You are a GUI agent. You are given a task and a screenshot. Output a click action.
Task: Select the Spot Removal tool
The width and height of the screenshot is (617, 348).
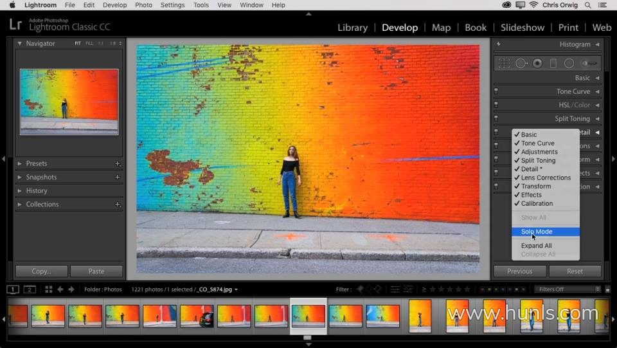click(521, 63)
